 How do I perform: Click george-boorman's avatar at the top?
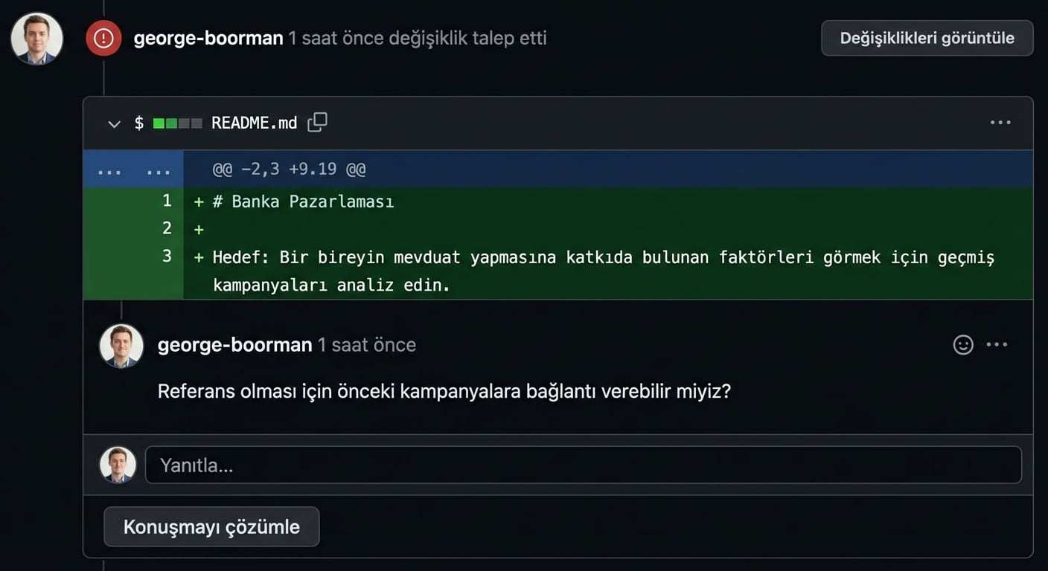pos(36,38)
